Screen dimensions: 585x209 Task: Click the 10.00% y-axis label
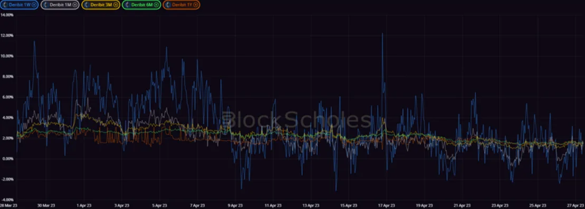tap(7, 56)
